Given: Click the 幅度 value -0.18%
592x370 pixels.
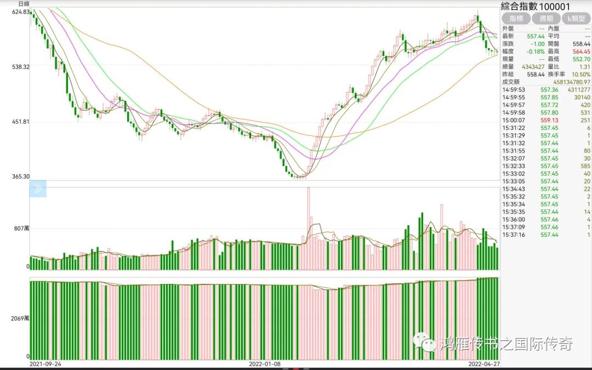Looking at the screenshot, I should (x=534, y=52).
